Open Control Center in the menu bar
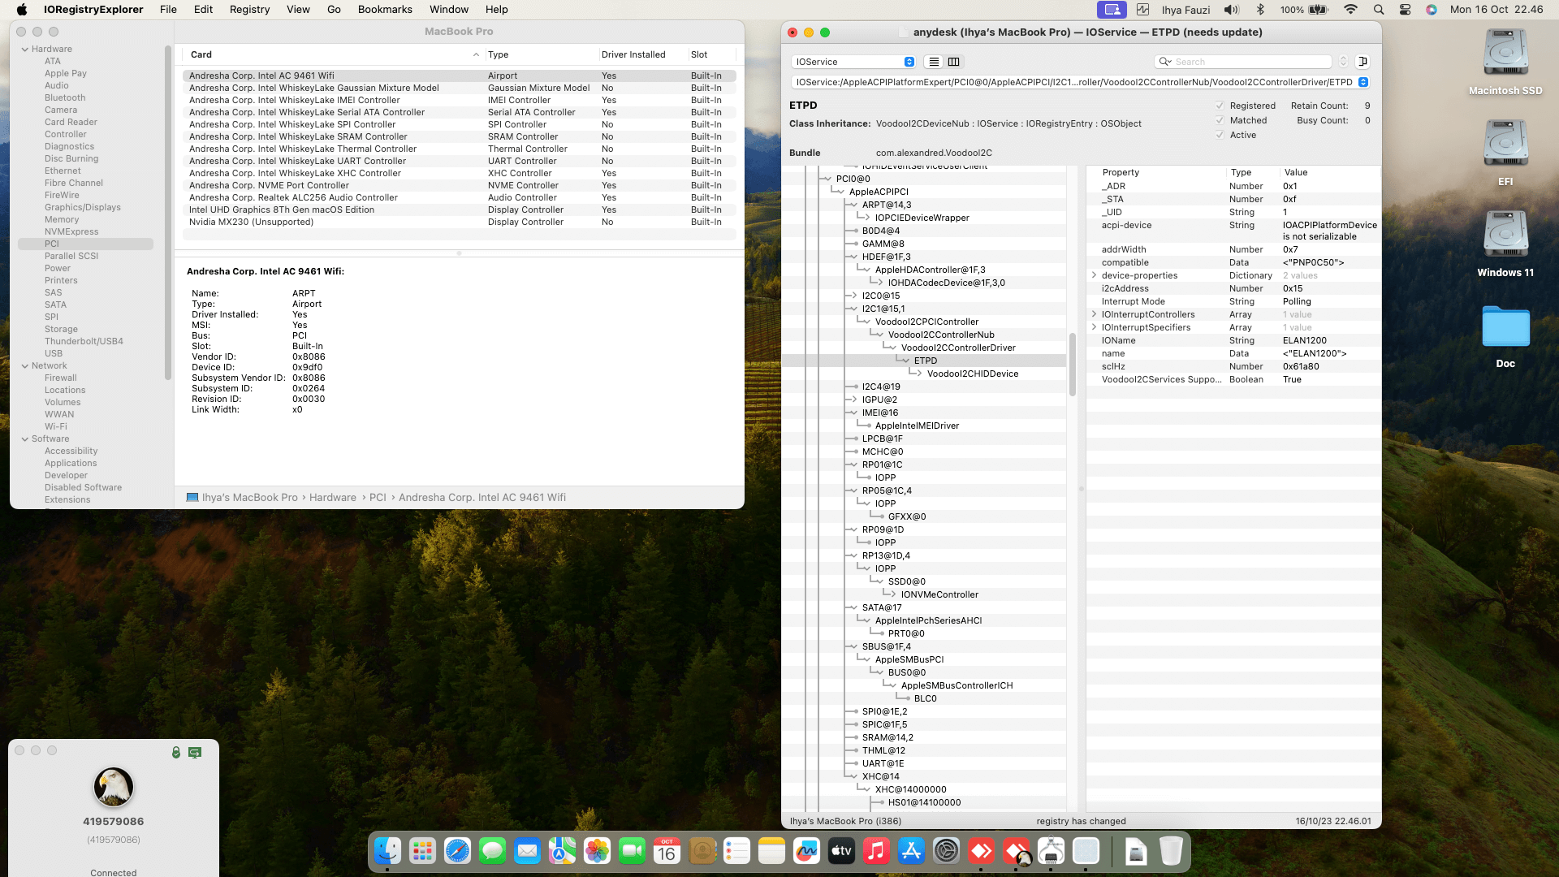The width and height of the screenshot is (1559, 877). (x=1405, y=10)
